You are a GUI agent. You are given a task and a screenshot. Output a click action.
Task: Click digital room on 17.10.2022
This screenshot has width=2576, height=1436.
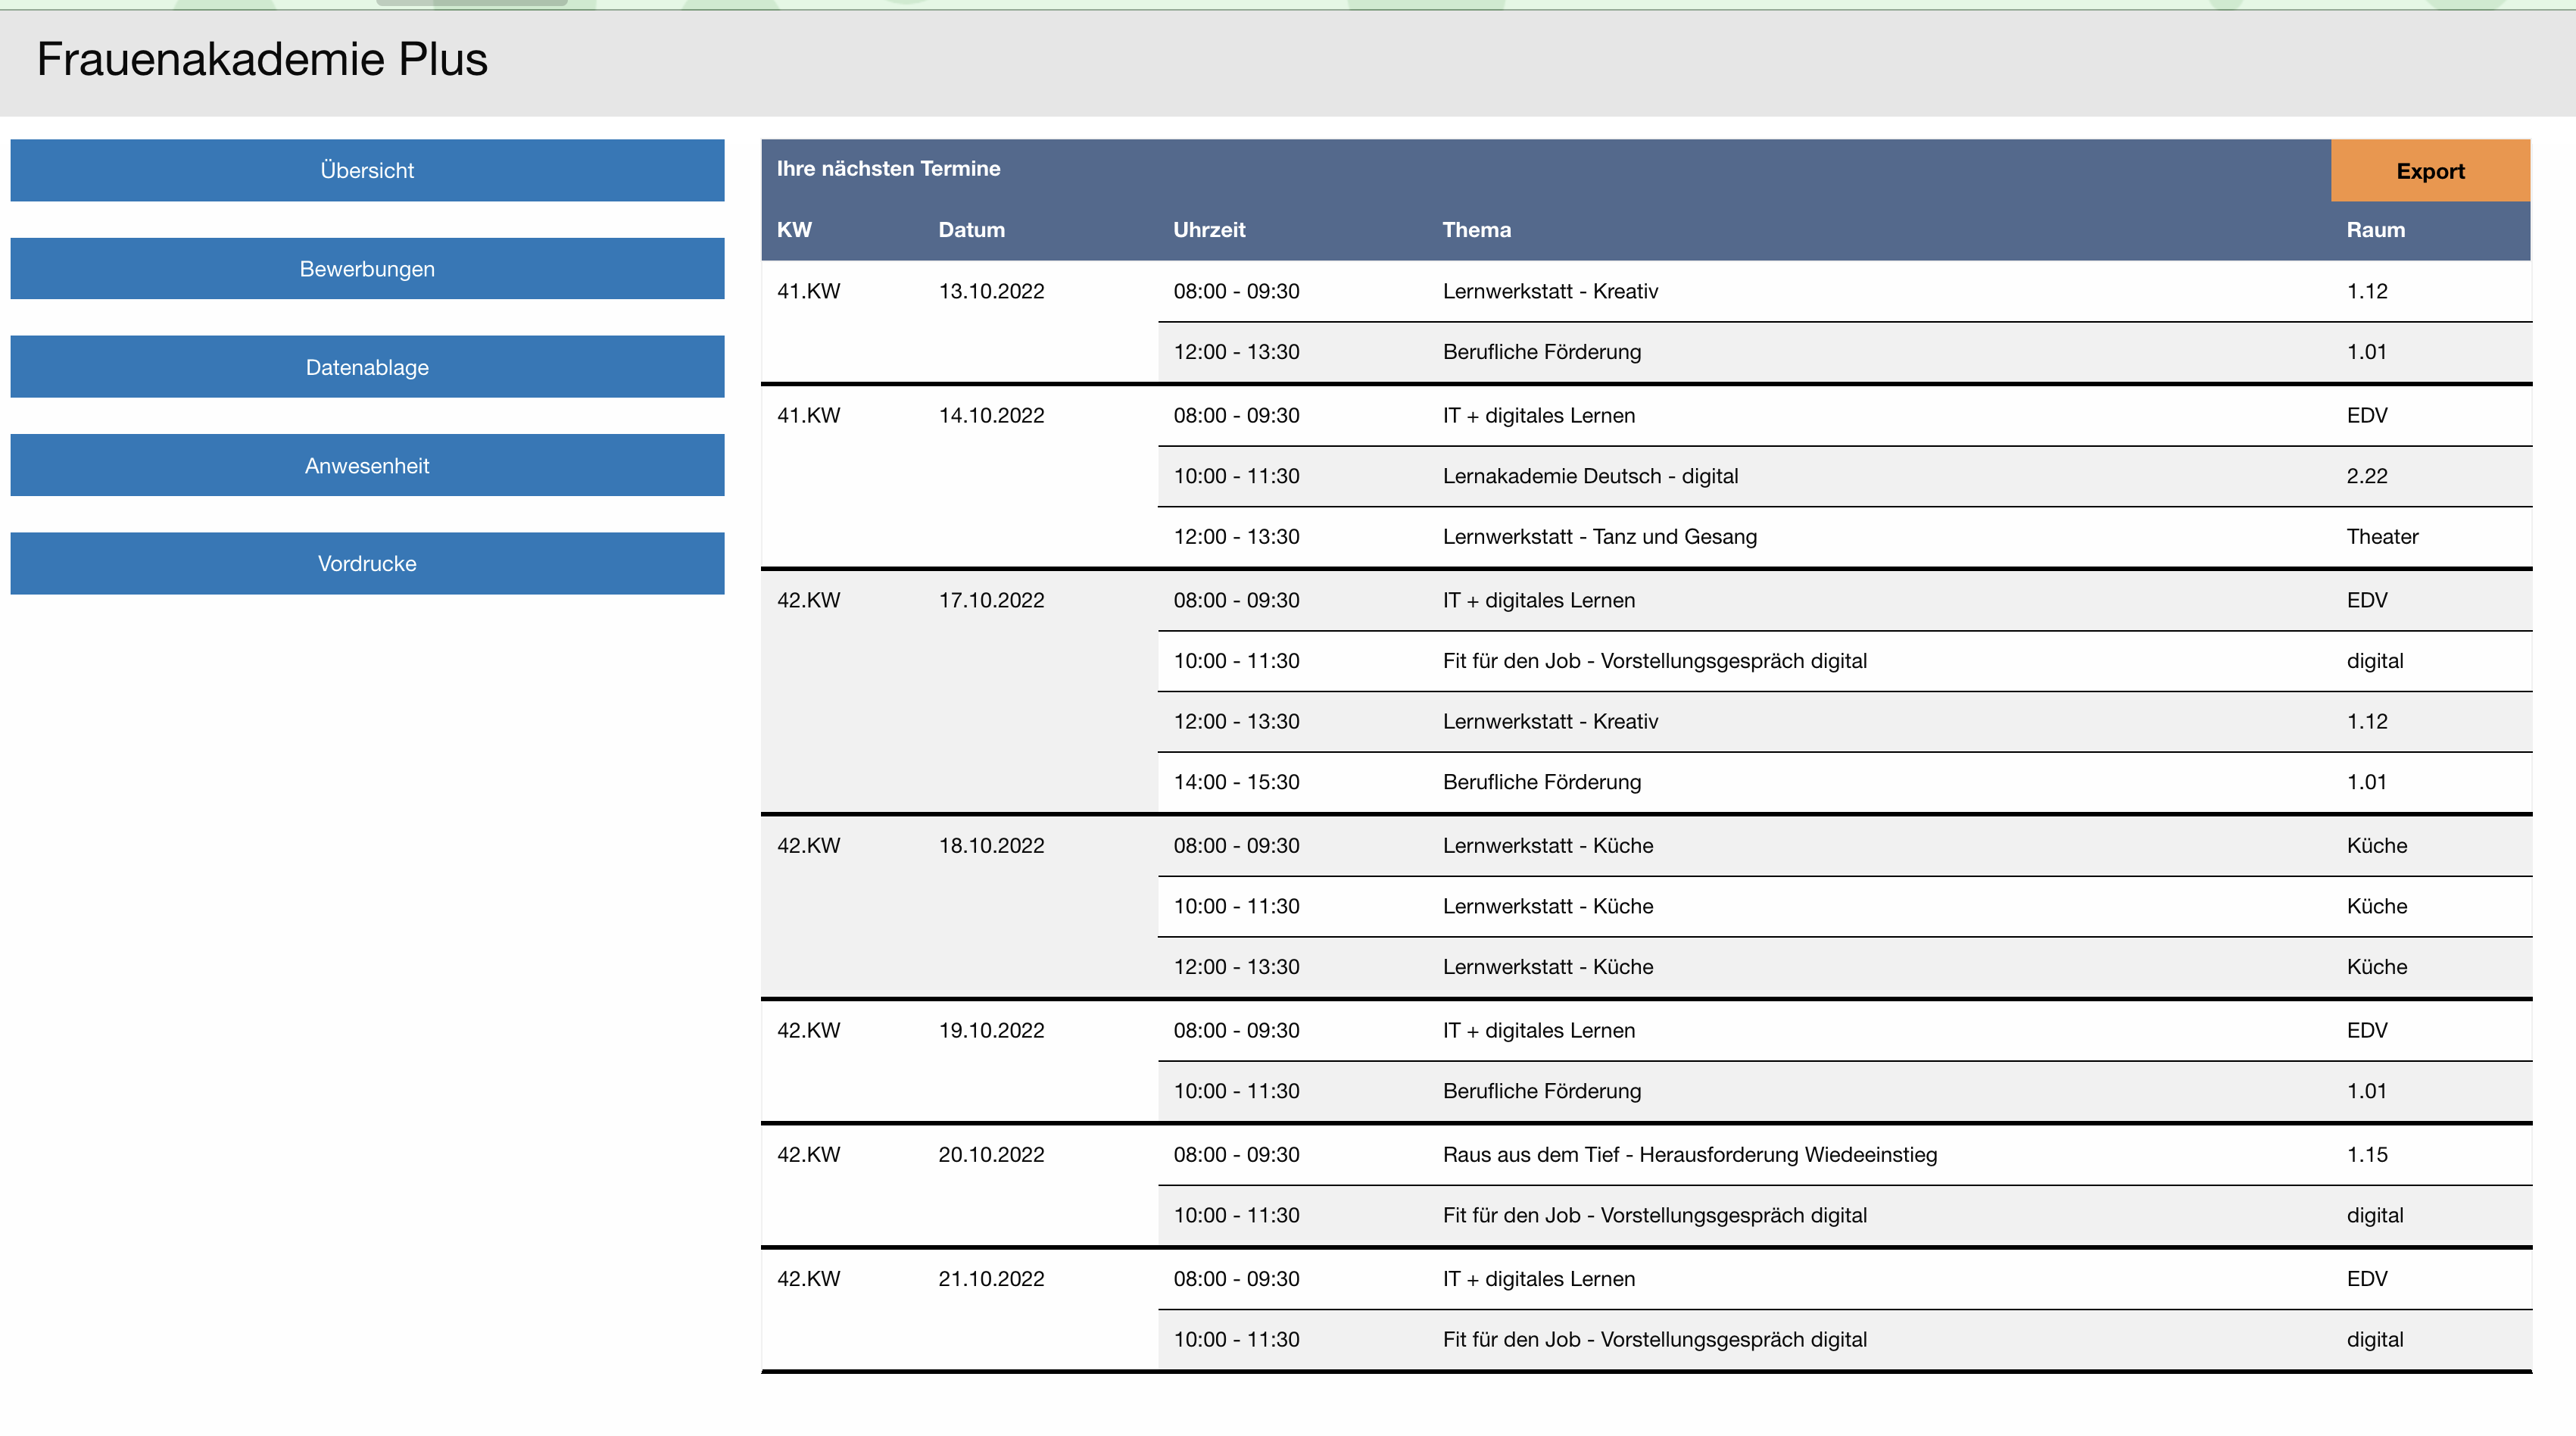2374,661
